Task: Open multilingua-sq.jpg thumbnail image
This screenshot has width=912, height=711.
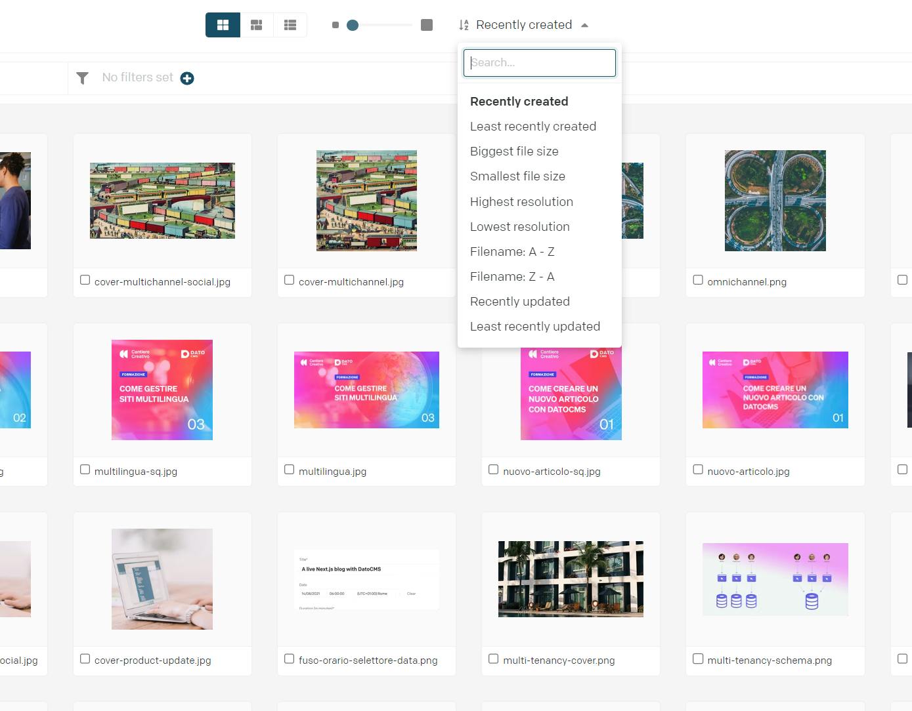Action: (162, 390)
